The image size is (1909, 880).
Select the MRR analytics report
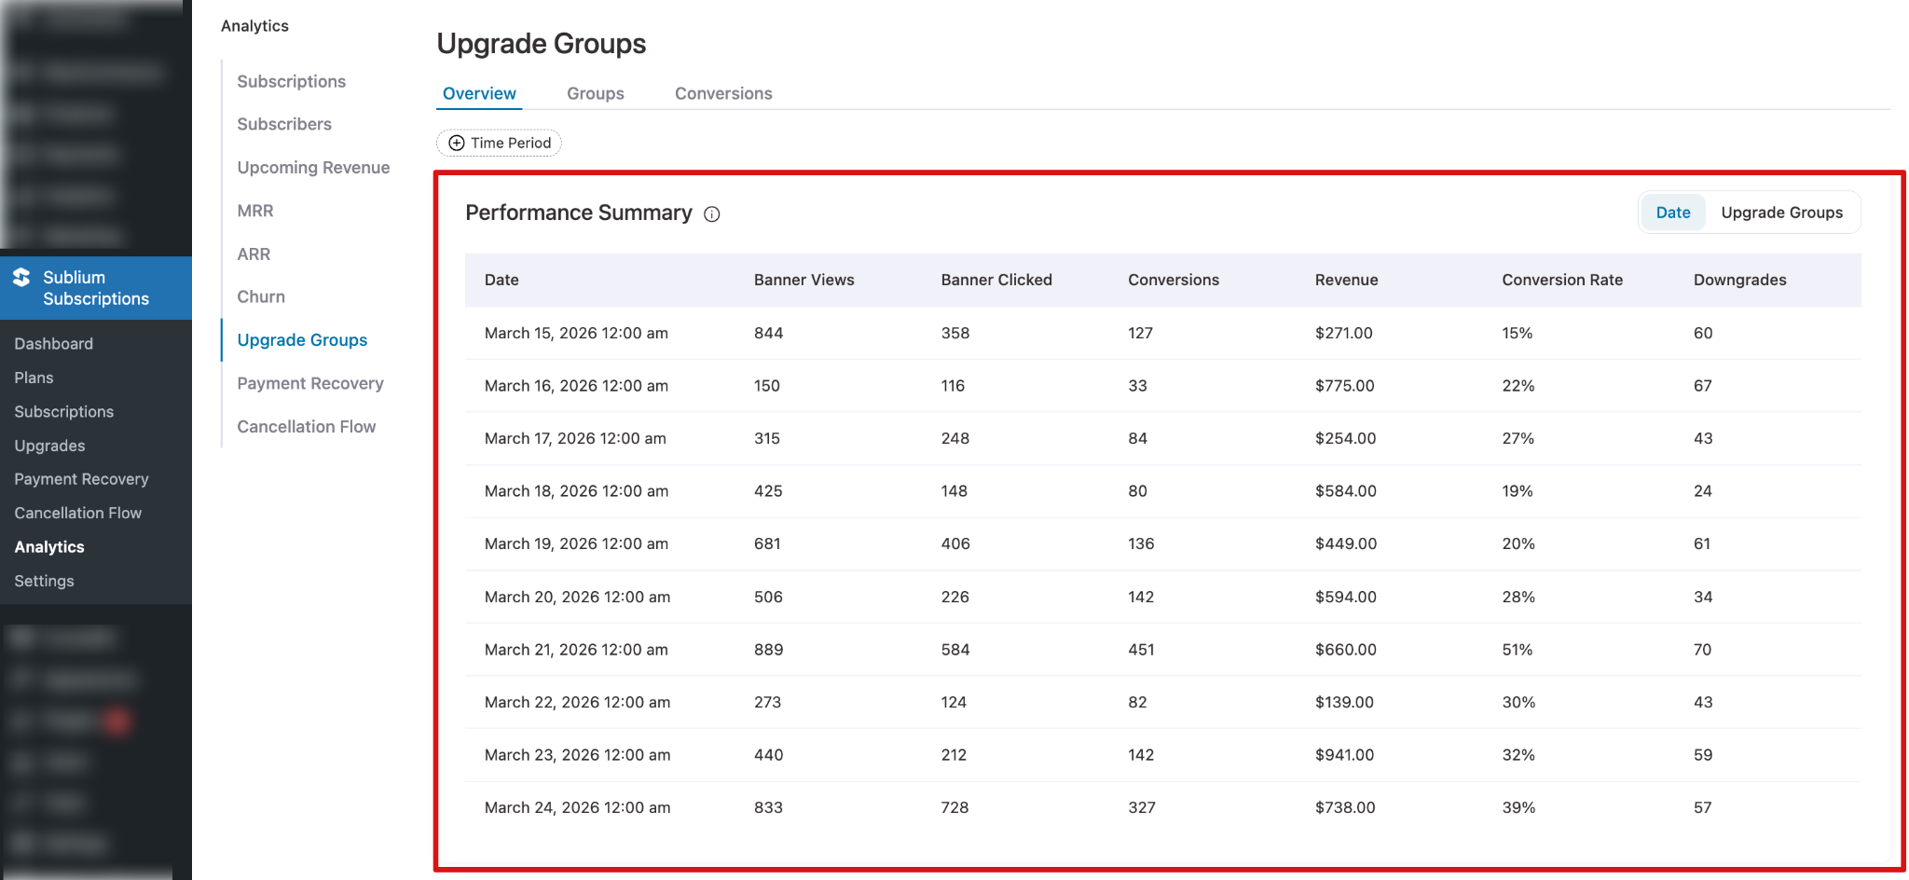coord(254,211)
